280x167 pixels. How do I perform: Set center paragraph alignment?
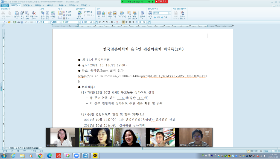(130, 22)
